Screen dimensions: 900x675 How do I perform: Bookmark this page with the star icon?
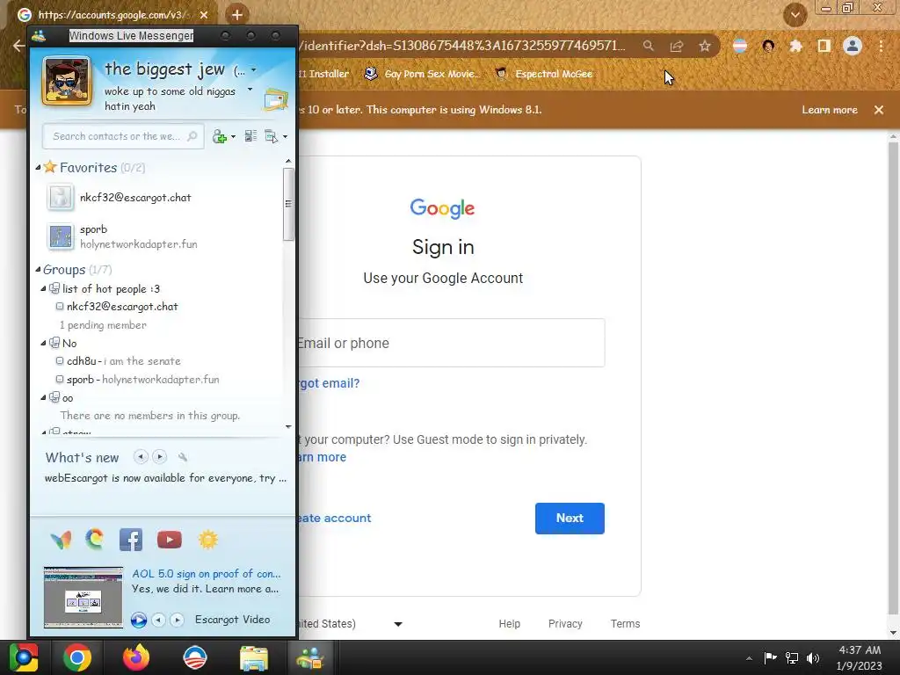click(x=705, y=46)
